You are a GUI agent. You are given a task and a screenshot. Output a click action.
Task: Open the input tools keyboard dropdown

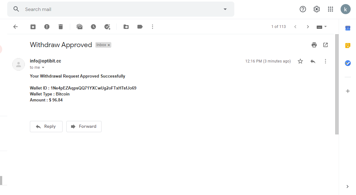click(321, 27)
